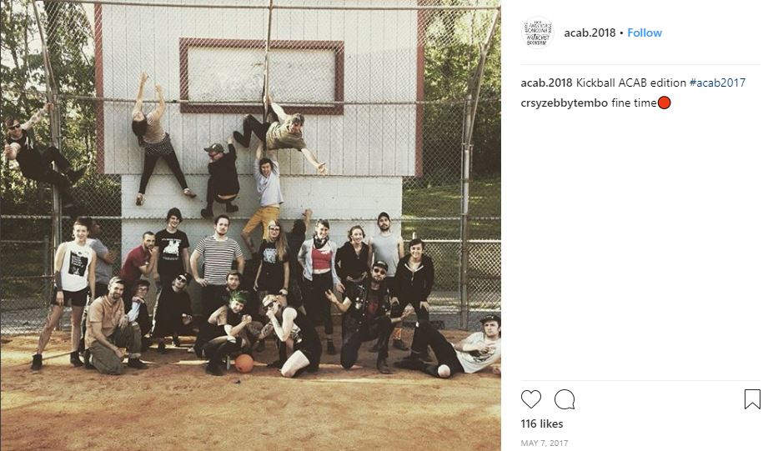The height and width of the screenshot is (451, 773).
Task: View the 116 likes list
Action: coord(542,423)
